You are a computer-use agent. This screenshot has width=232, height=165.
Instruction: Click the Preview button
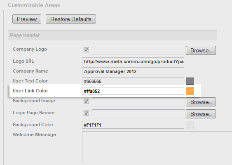[27, 19]
